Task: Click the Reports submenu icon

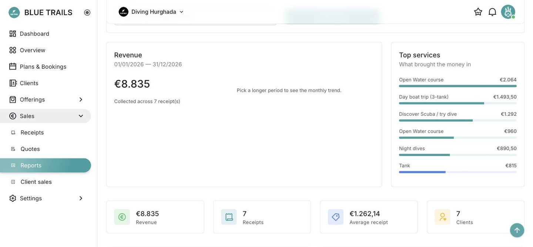Action: pyautogui.click(x=13, y=165)
